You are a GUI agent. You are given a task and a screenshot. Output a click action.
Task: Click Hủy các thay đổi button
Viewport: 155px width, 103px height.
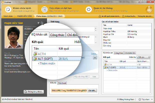tap(81, 76)
